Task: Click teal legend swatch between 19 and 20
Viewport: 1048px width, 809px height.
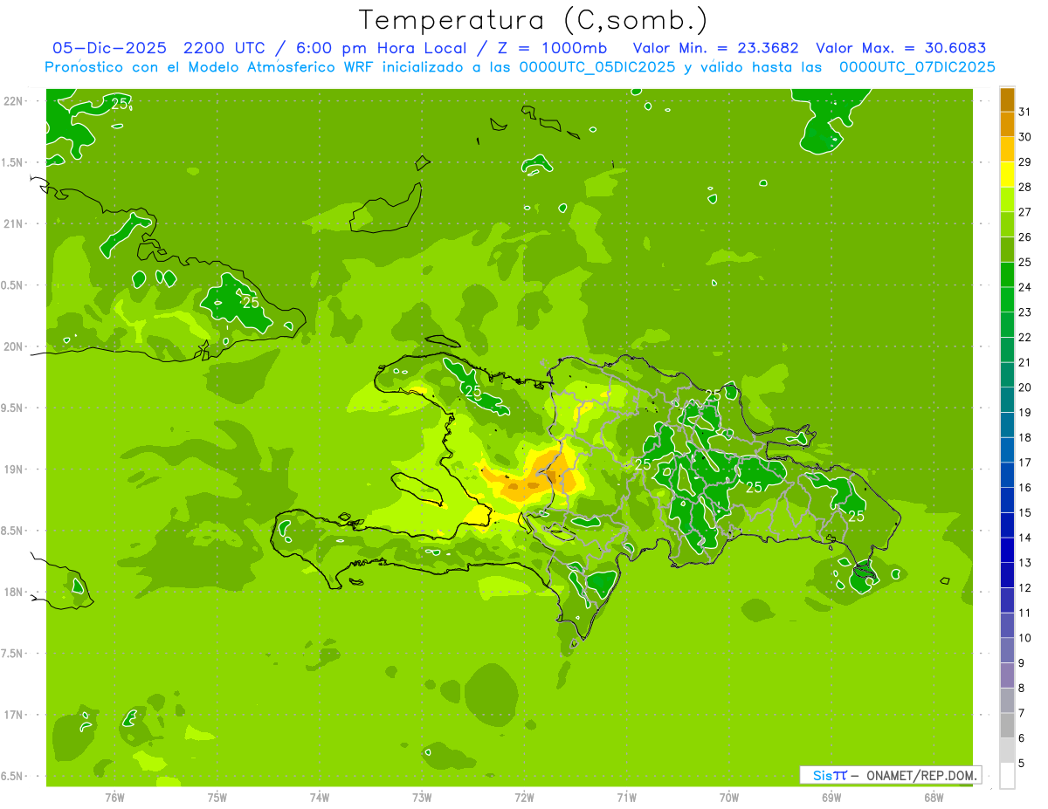Action: (x=1007, y=401)
